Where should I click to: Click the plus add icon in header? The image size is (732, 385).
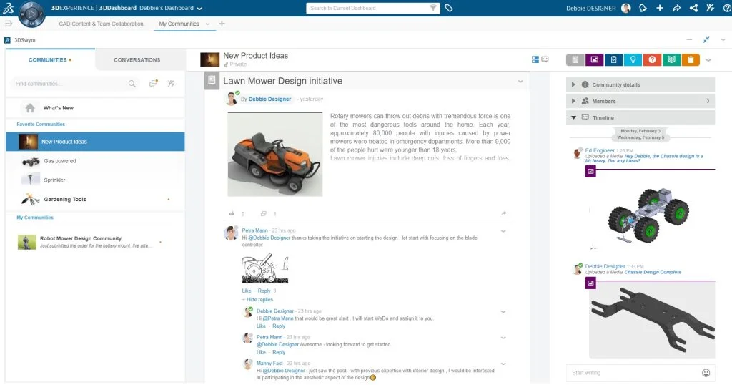point(660,9)
